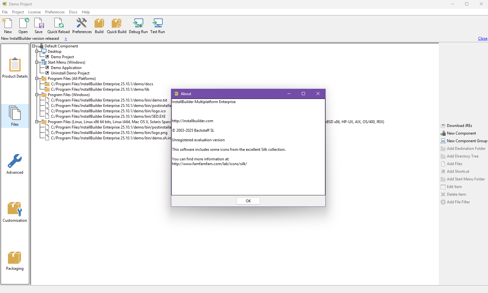Screen dimensions: 488x293
Task: Click Add Directory Tree in the right panel
Action: [460, 156]
